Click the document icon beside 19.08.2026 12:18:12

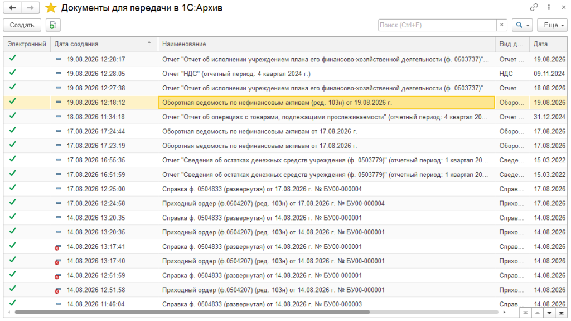(59, 102)
